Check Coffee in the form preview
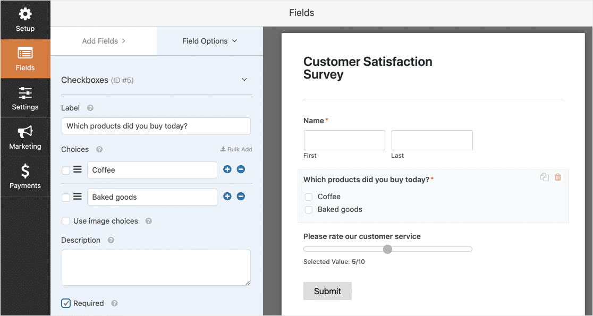Screen dimensions: 593x316 point(309,197)
